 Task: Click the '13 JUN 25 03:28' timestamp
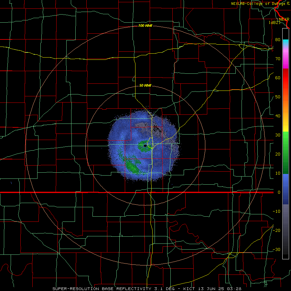[220, 289]
